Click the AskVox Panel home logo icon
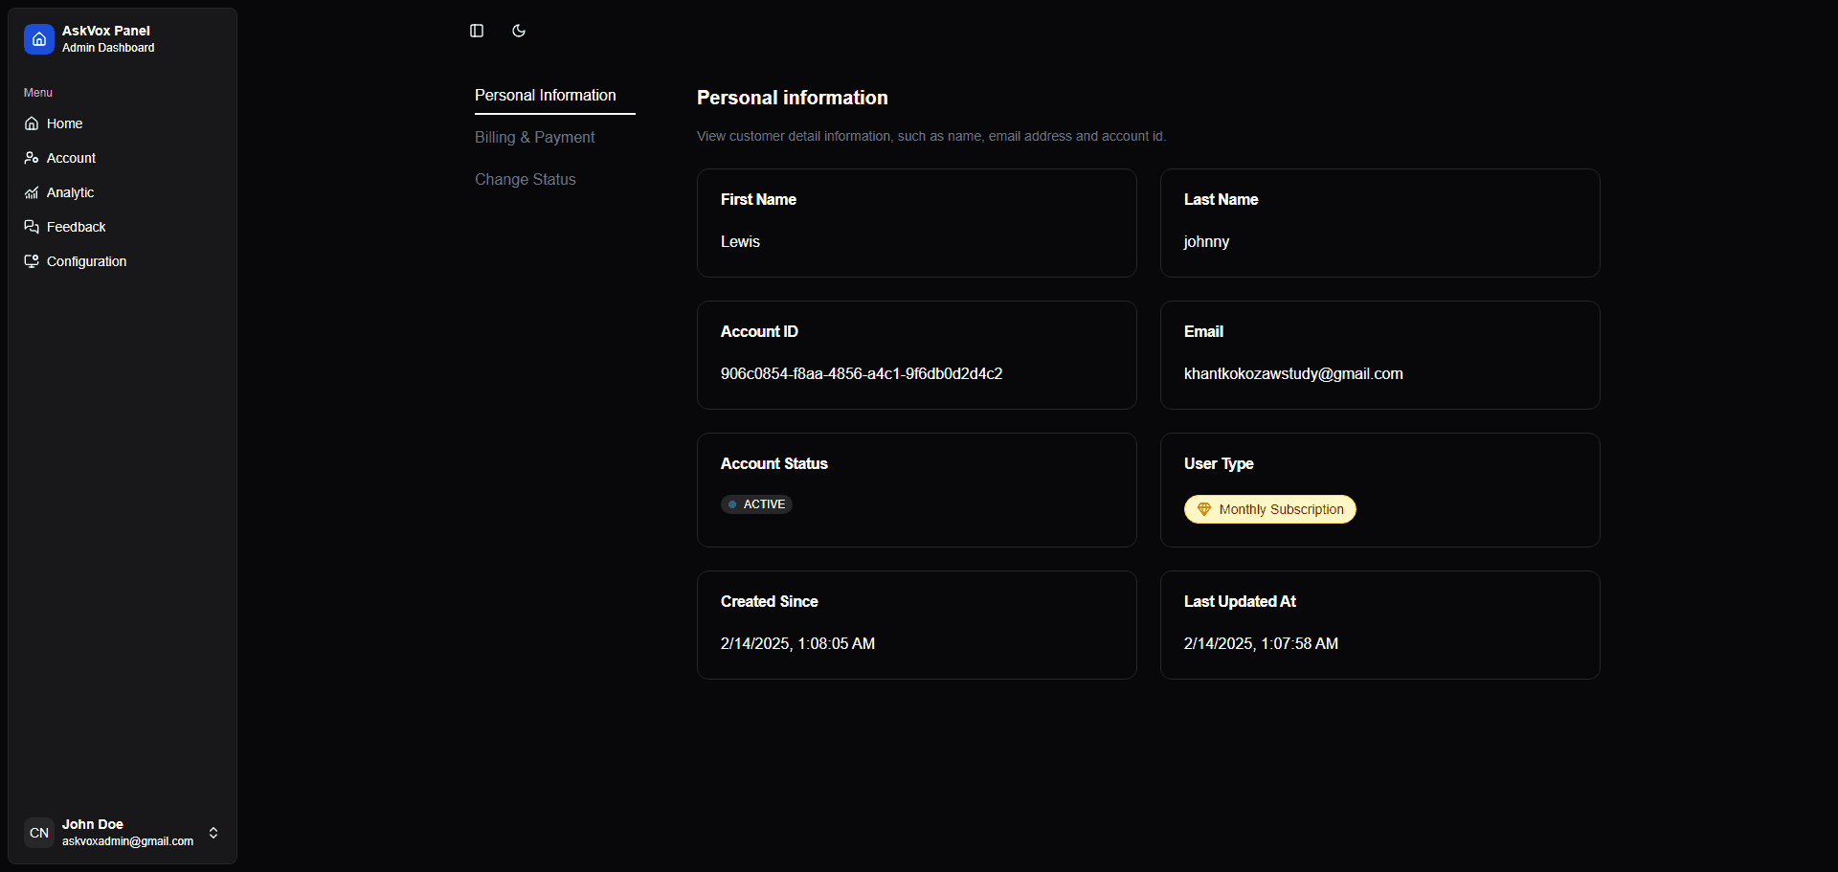Image resolution: width=1838 pixels, height=872 pixels. coord(38,39)
